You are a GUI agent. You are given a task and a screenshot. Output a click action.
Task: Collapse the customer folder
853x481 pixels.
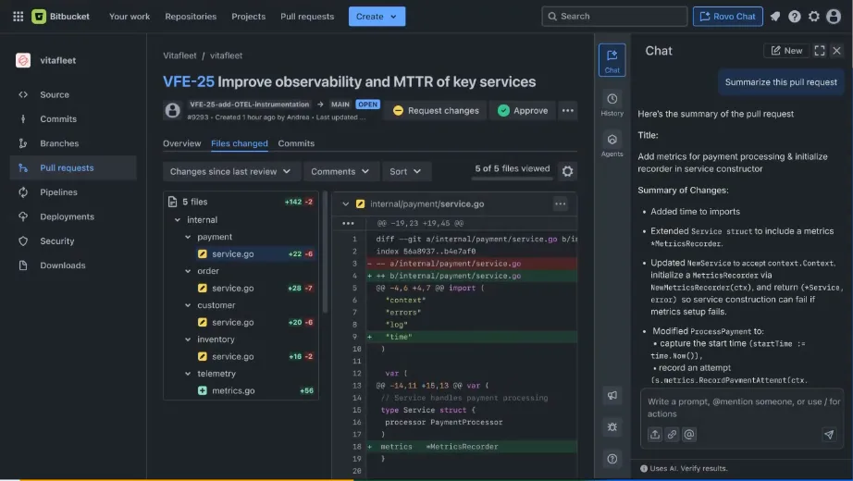188,305
